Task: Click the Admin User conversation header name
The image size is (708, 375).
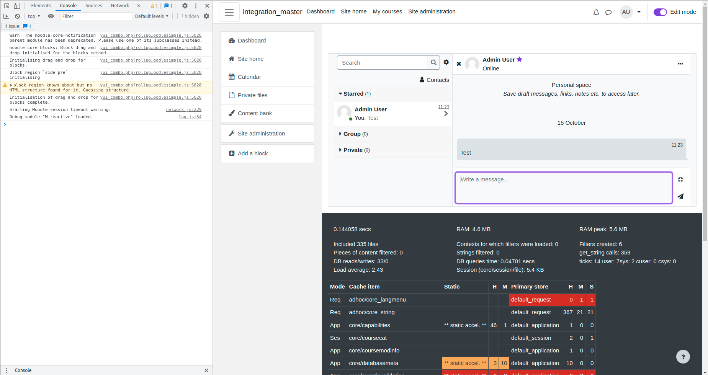Action: [x=499, y=60]
